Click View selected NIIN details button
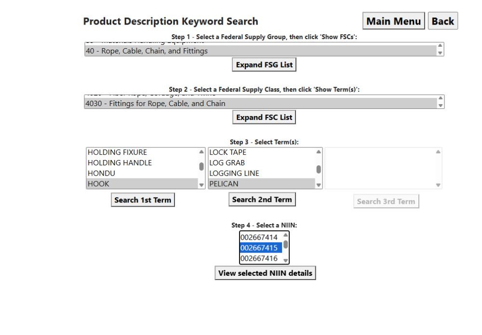Viewport: 482px width, 335px height. (265, 273)
